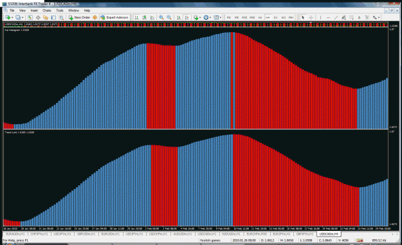Screen dimensions: 402x245
Task: Open the Charts menu
Action: point(47,10)
